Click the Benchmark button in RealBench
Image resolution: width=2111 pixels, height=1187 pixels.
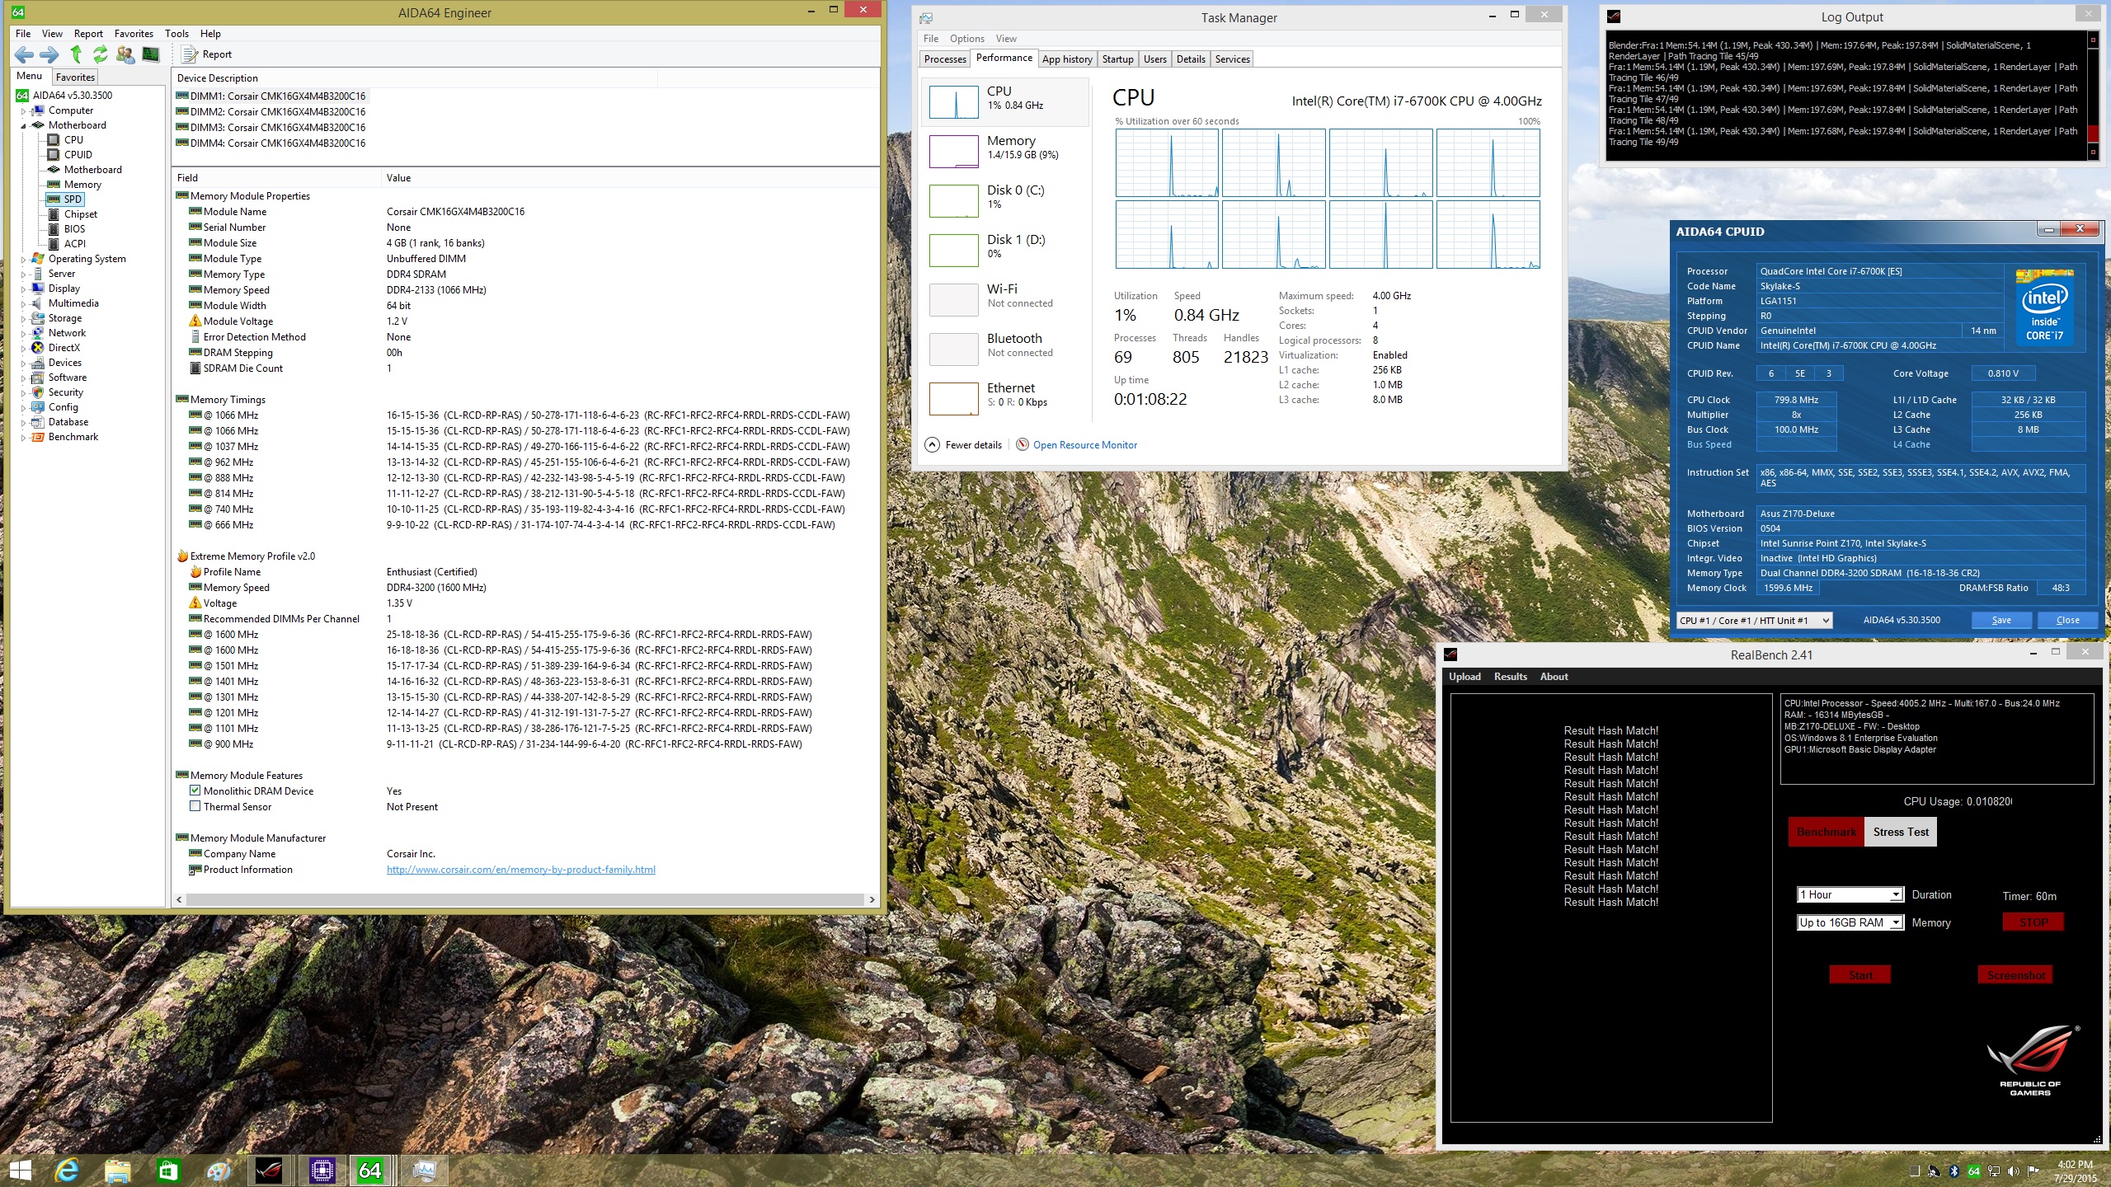(1827, 832)
